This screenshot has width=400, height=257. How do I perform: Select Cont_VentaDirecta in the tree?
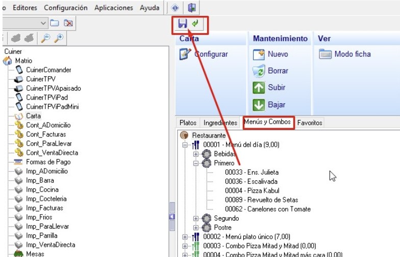coord(52,153)
